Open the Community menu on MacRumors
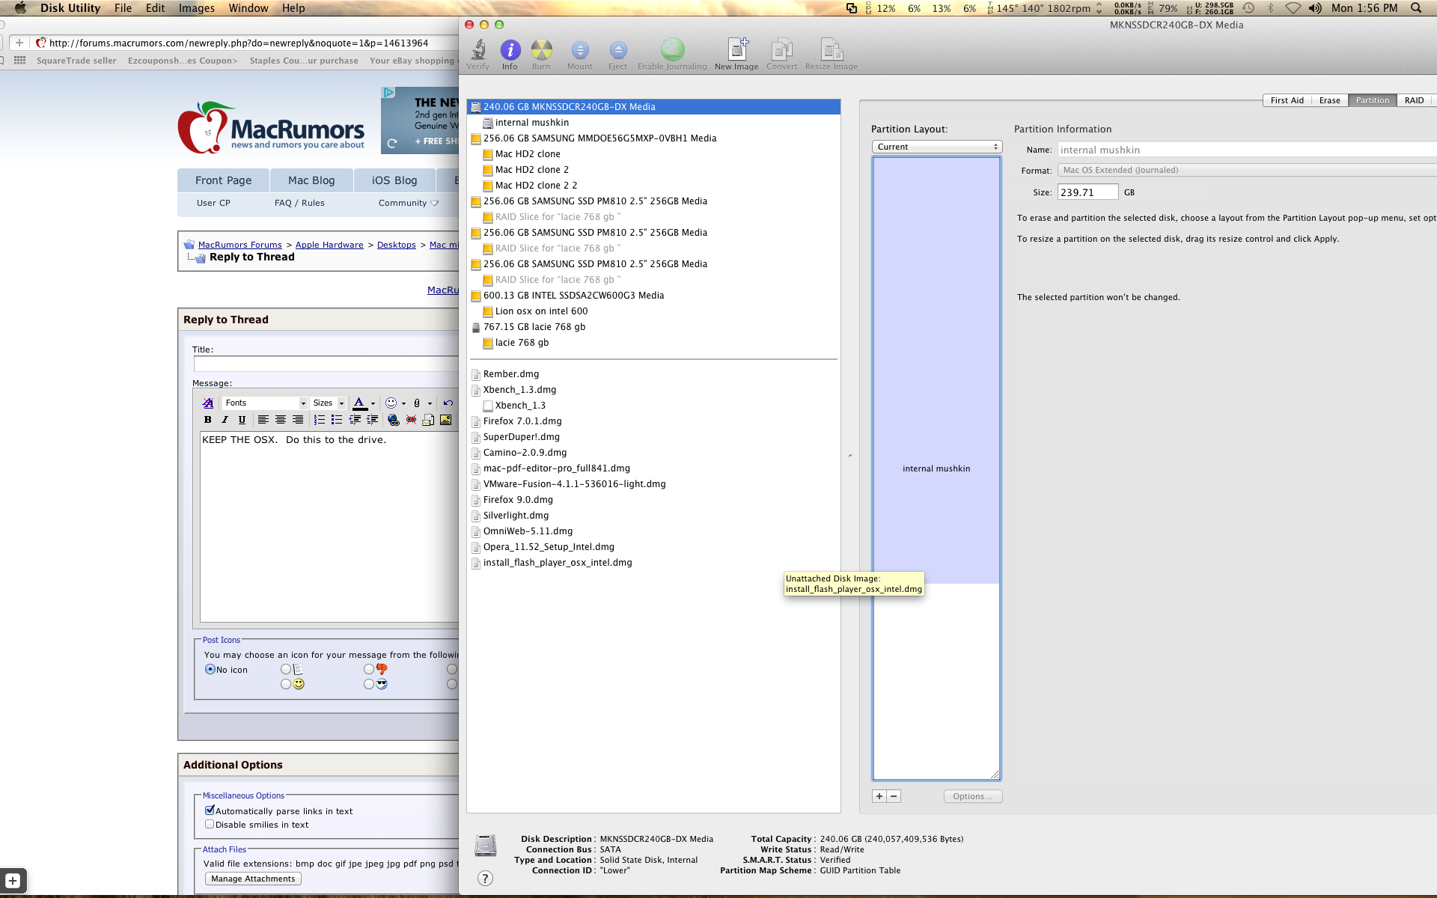The width and height of the screenshot is (1437, 898). click(408, 203)
